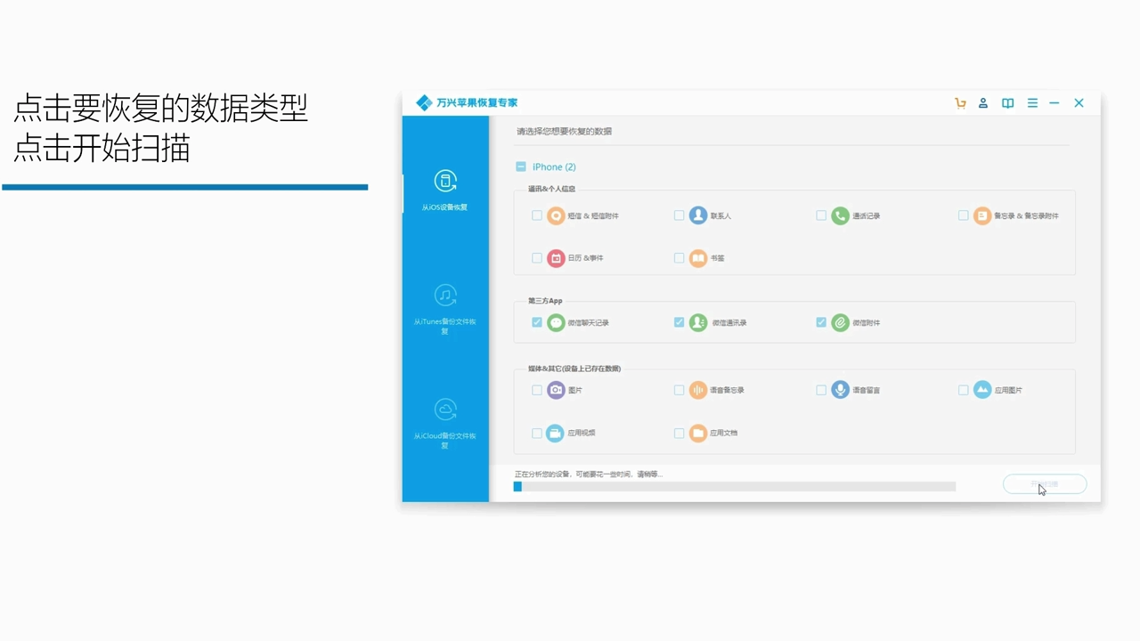Click the orange 备忘录 notes icon
1140x641 pixels.
point(982,215)
